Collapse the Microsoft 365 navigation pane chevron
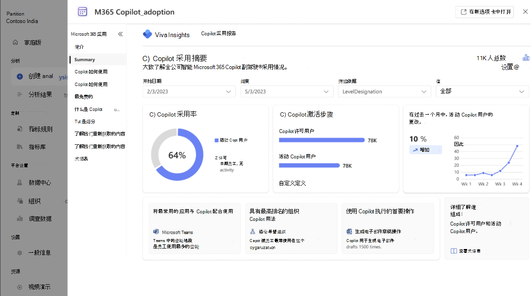 tap(120, 34)
